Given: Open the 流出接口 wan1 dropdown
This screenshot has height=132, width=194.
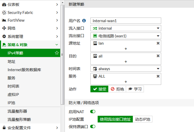Looking at the screenshot, I should (126, 36).
